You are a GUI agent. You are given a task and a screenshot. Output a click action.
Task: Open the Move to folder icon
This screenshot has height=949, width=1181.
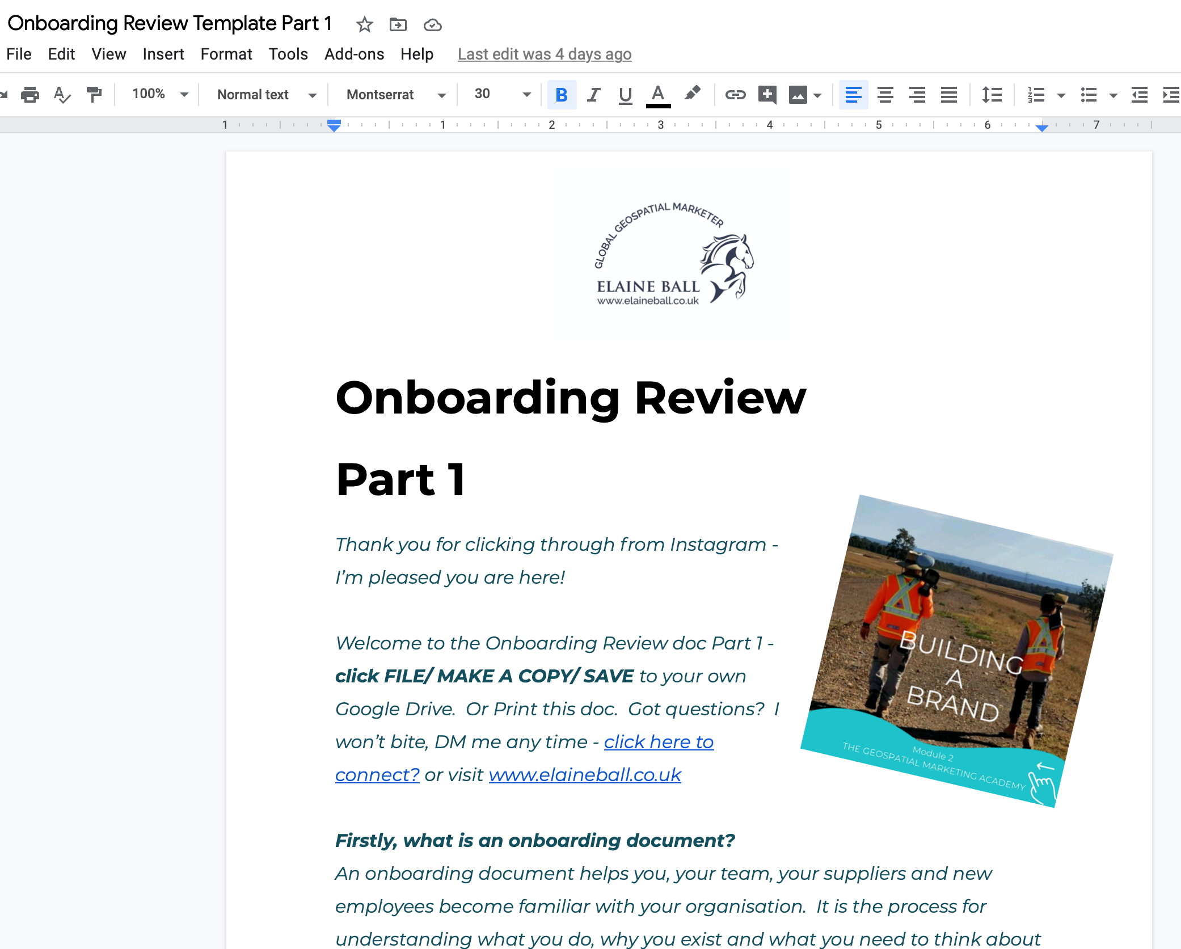coord(398,24)
